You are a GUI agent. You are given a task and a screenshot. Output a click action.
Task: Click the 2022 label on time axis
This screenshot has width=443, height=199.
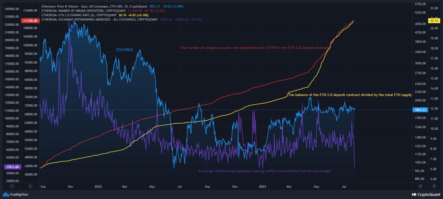(x=98, y=186)
